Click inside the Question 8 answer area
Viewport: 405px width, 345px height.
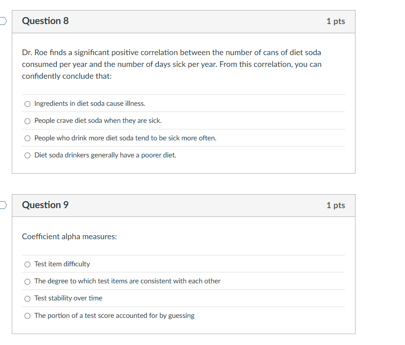coord(184,129)
